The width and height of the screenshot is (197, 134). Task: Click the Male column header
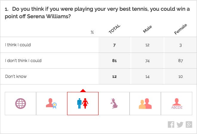(x=147, y=29)
